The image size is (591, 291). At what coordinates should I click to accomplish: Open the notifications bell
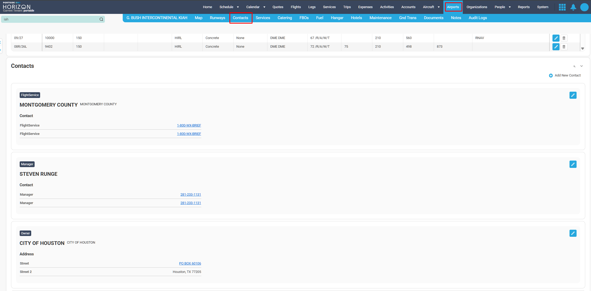point(573,7)
